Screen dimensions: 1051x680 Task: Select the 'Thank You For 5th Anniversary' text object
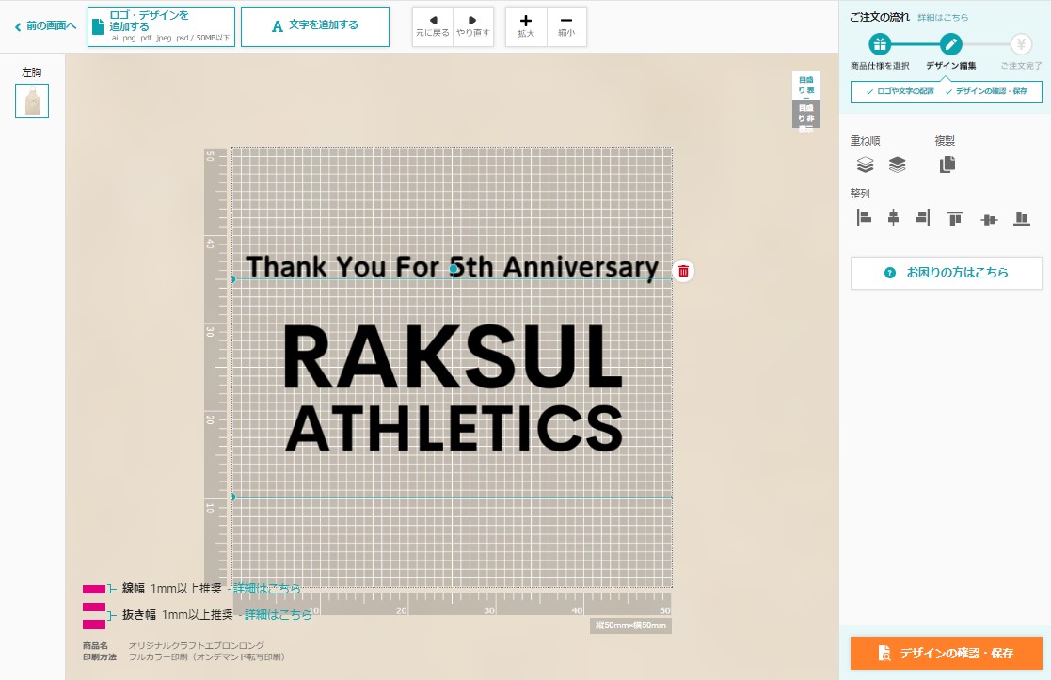(x=453, y=267)
